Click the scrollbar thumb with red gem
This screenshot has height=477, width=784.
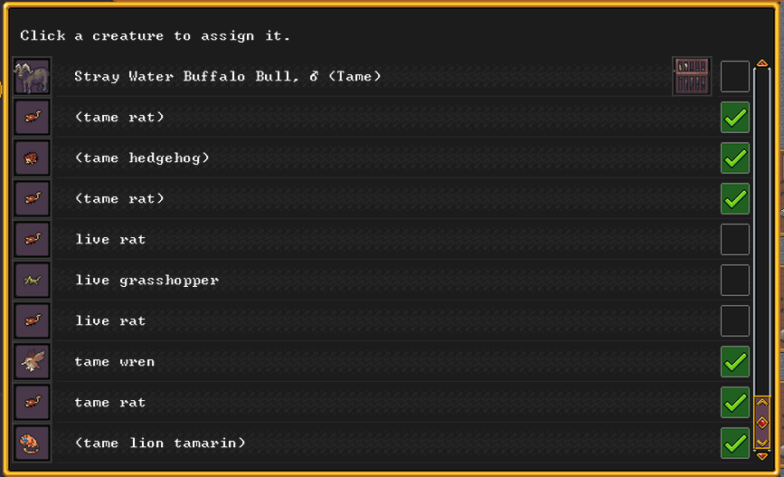click(x=762, y=422)
